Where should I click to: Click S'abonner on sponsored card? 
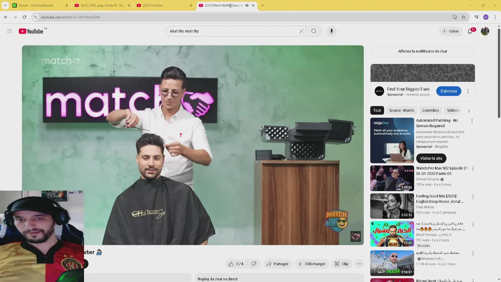coord(449,91)
